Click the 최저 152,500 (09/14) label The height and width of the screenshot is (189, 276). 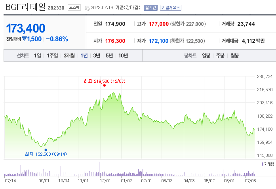tap(46, 154)
